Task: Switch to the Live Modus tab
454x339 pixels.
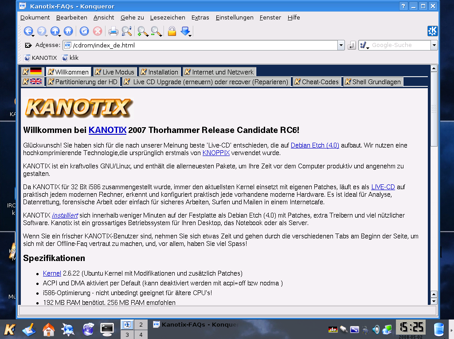Action: click(x=115, y=72)
